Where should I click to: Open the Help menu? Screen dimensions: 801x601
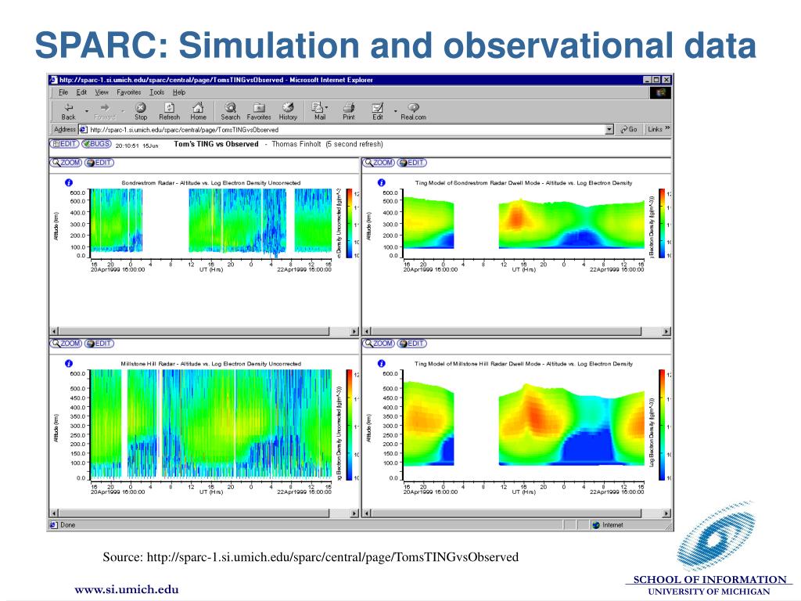[x=179, y=92]
